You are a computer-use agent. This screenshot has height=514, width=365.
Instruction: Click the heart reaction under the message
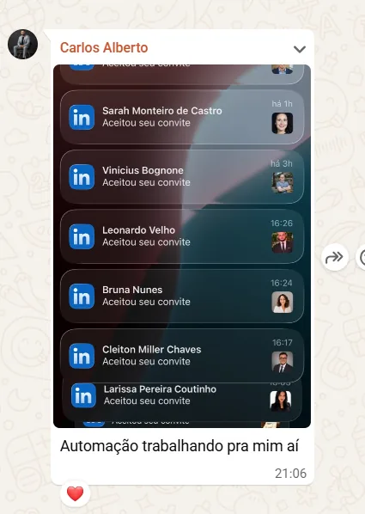pyautogui.click(x=75, y=493)
